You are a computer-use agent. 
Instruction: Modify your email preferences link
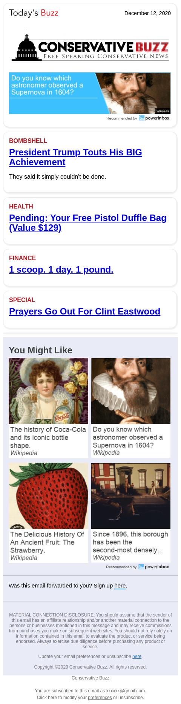pyautogui.click(x=100, y=698)
